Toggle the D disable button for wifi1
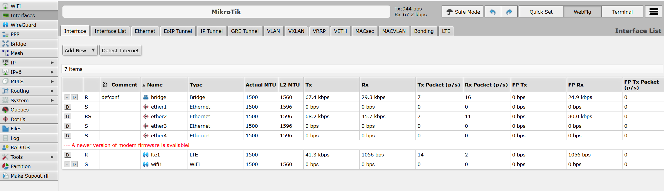This screenshot has height=191, width=664. click(x=74, y=165)
